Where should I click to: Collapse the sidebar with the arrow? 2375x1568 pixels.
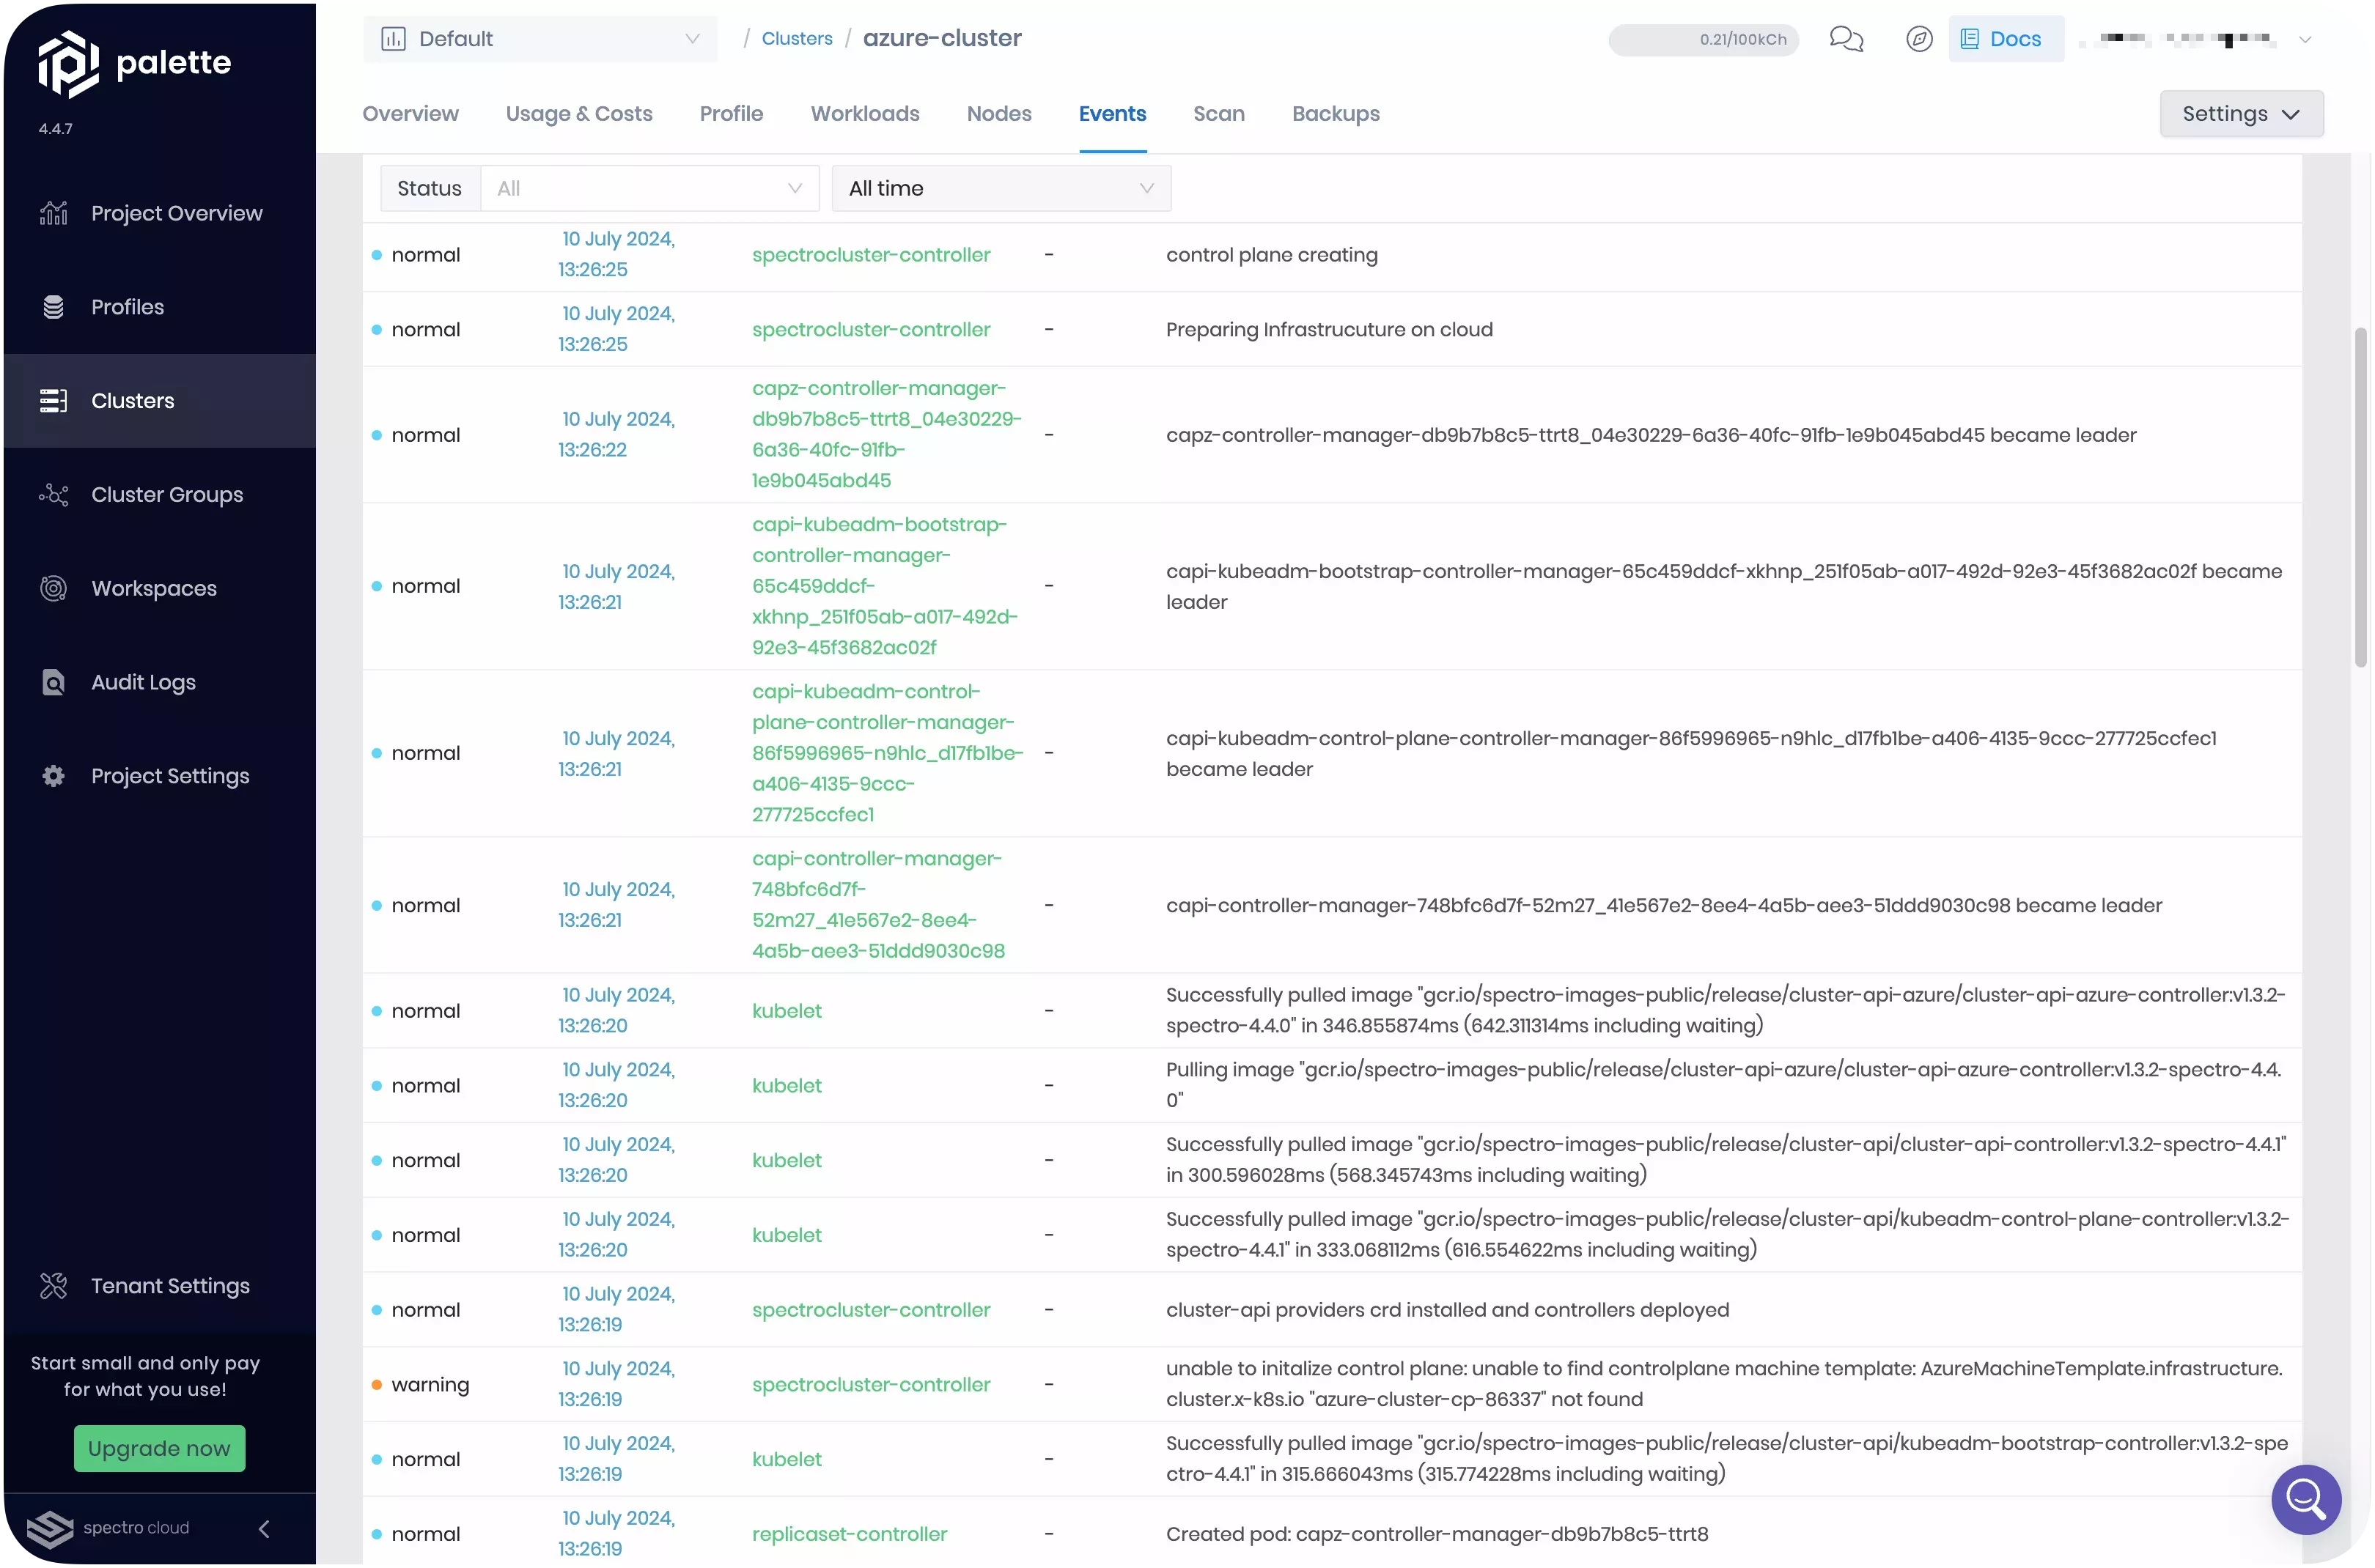click(264, 1529)
